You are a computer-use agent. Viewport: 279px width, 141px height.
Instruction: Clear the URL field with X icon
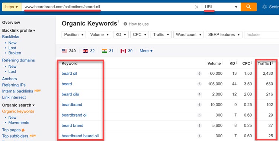click(197, 7)
